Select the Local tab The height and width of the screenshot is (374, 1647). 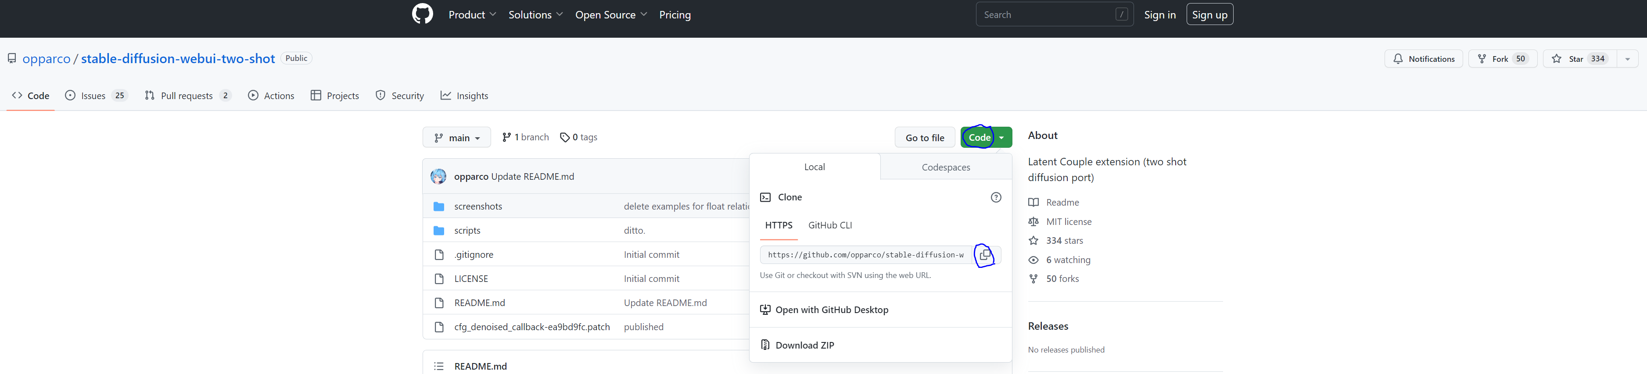pyautogui.click(x=815, y=167)
